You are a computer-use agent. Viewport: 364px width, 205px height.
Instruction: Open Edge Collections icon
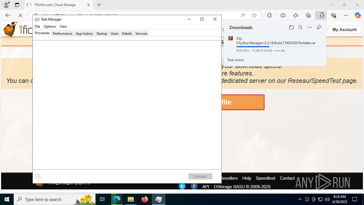308,15
